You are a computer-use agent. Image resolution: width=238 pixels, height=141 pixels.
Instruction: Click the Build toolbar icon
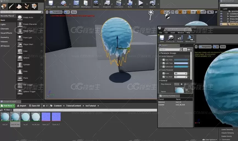coord(130,4)
